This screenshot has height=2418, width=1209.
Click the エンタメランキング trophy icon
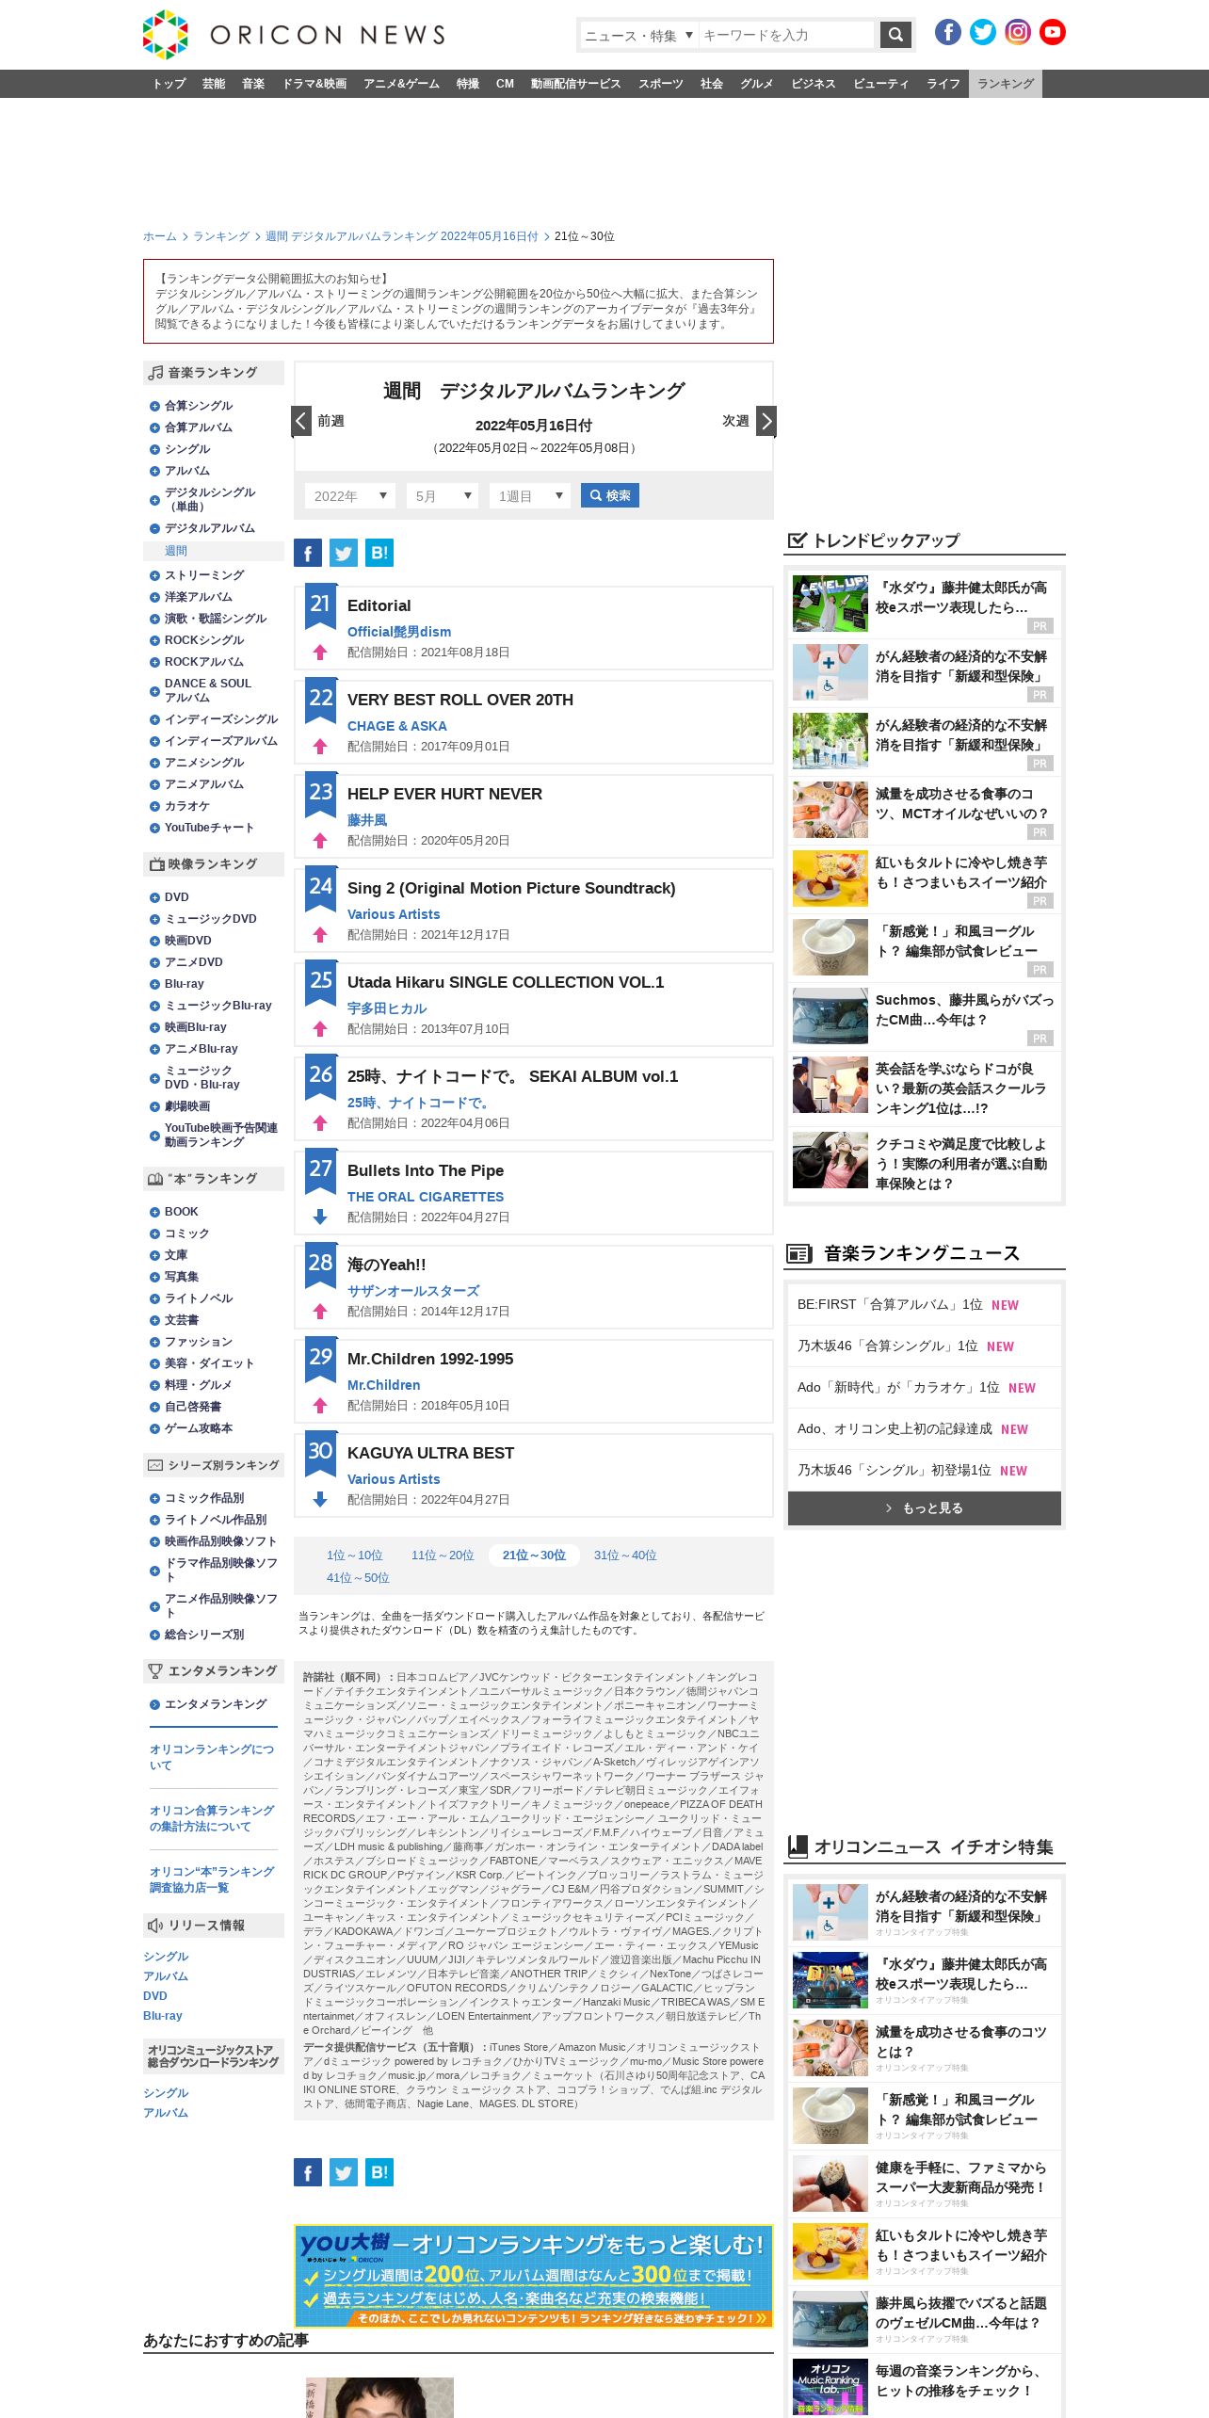tap(155, 1670)
